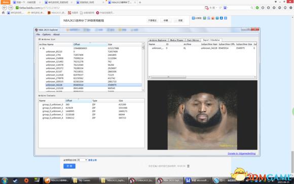Select archive unknown_154908
The width and height of the screenshot is (294, 184).
click(55, 58)
